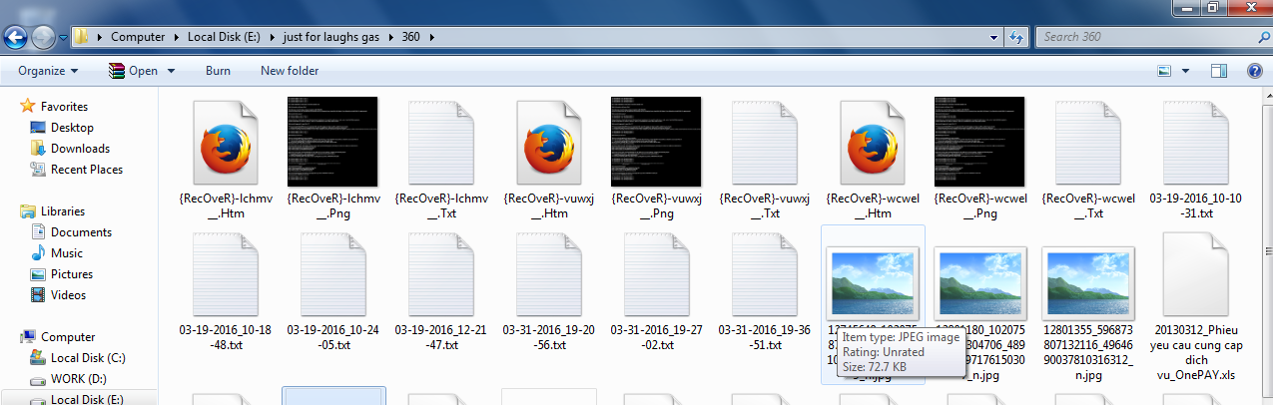This screenshot has height=407, width=1273.
Task: Create a New folder
Action: point(290,71)
